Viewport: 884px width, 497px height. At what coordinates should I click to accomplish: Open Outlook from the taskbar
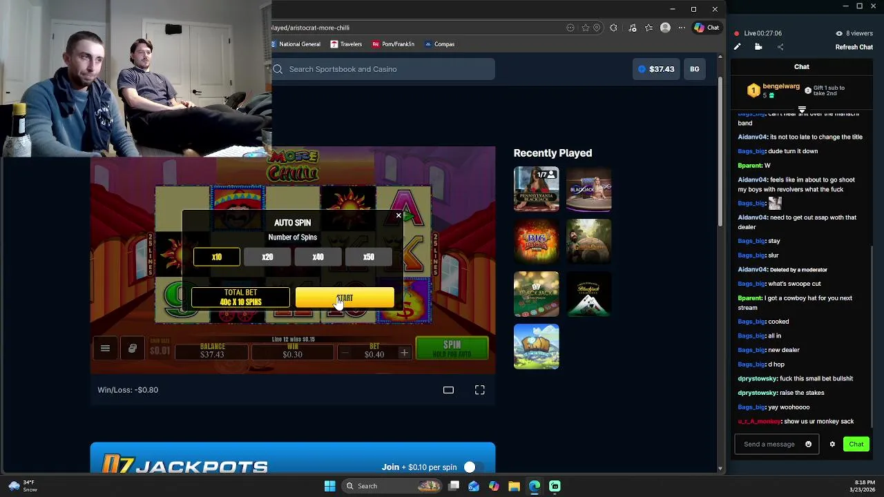click(474, 486)
